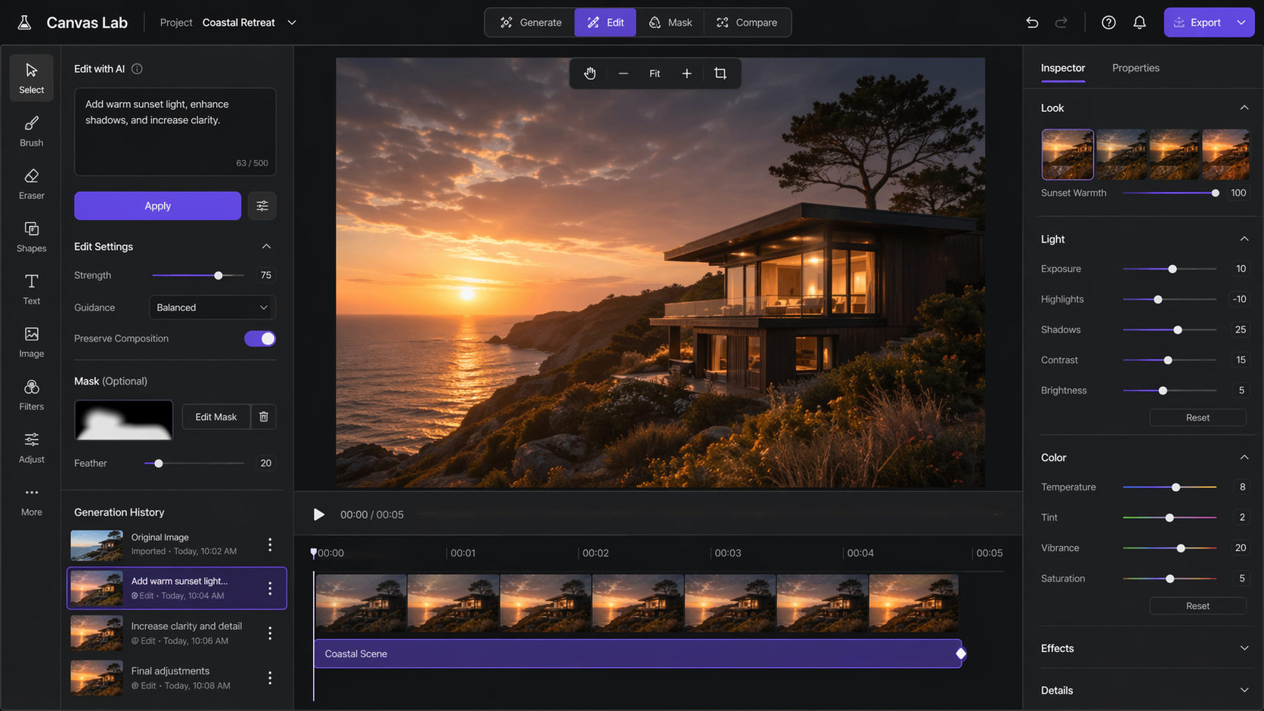Open the notifications bell
Image resolution: width=1264 pixels, height=711 pixels.
pyautogui.click(x=1139, y=23)
